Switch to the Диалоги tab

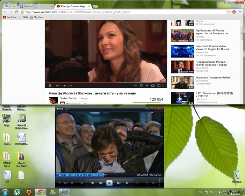tap(36, 6)
